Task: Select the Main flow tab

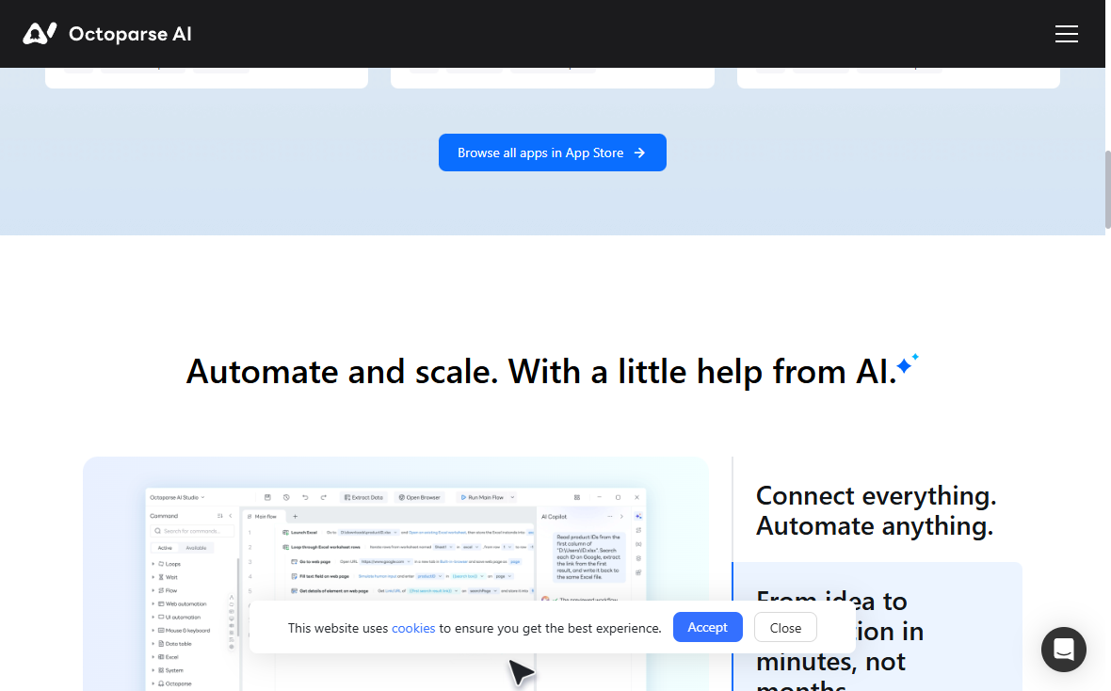Action: pyautogui.click(x=264, y=516)
